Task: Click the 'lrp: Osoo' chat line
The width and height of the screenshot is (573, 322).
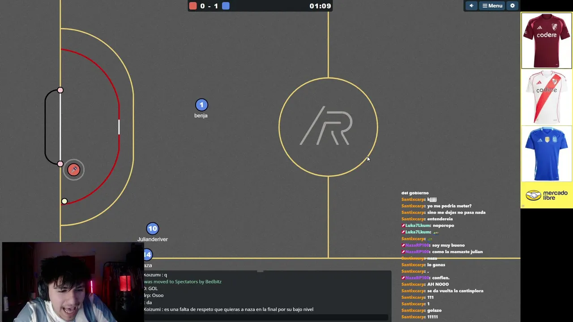Action: 154,296
